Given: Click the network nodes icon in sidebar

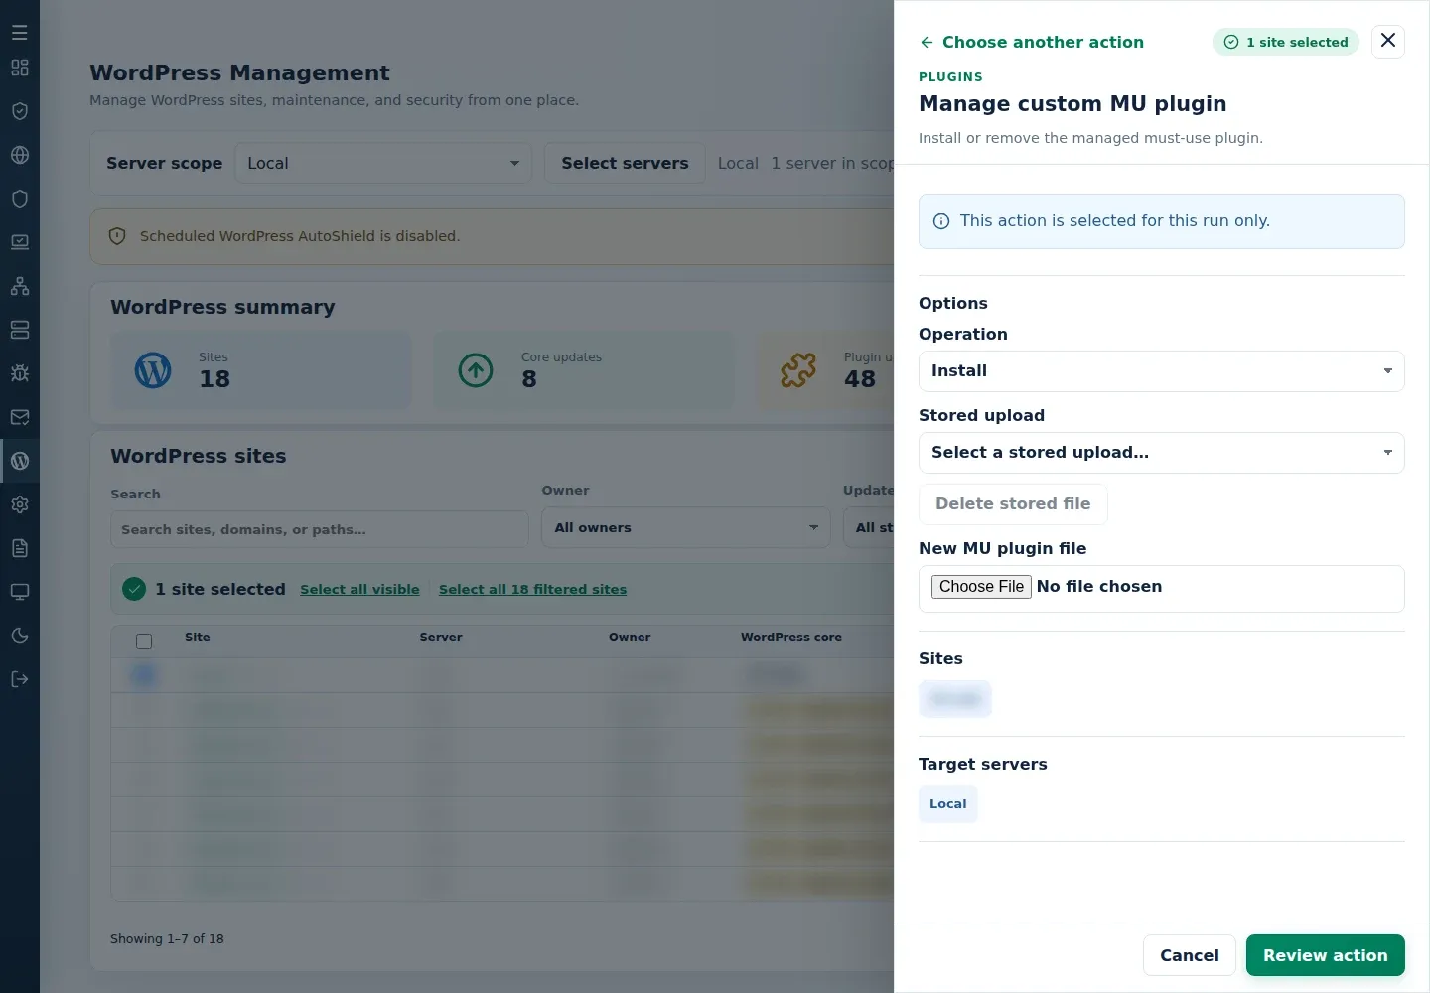Looking at the screenshot, I should (x=20, y=286).
